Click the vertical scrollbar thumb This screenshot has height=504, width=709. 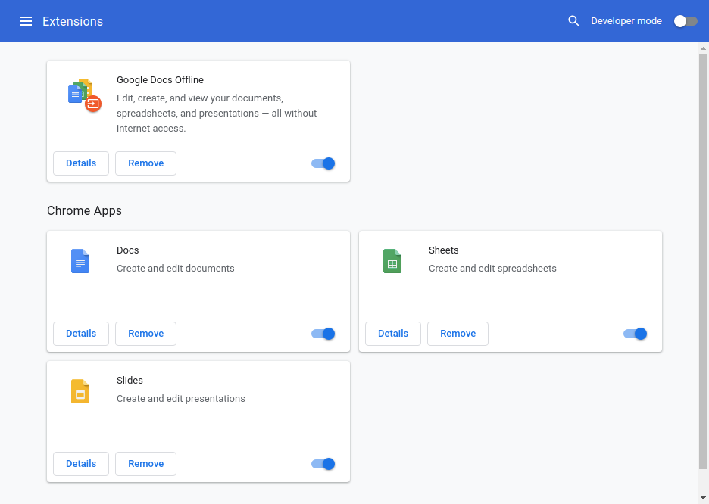(703, 261)
